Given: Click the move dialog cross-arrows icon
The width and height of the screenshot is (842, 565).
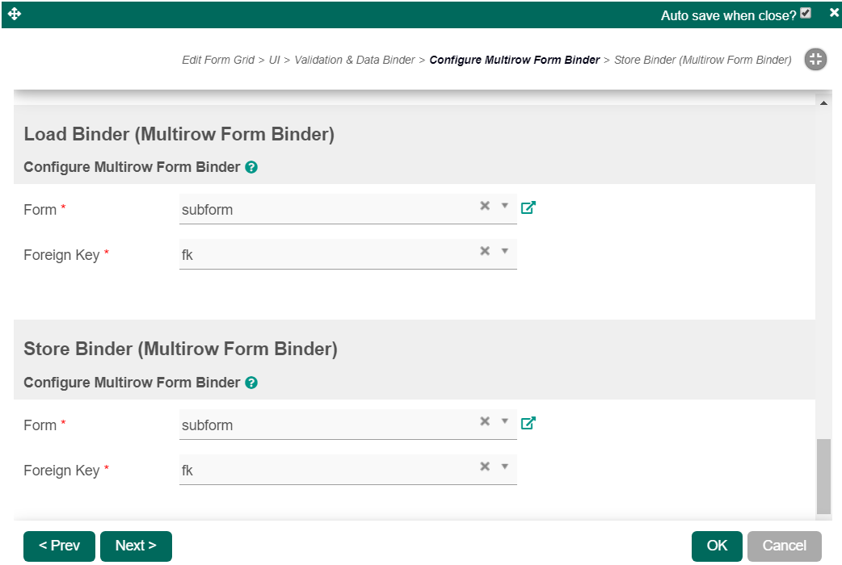Looking at the screenshot, I should (15, 14).
